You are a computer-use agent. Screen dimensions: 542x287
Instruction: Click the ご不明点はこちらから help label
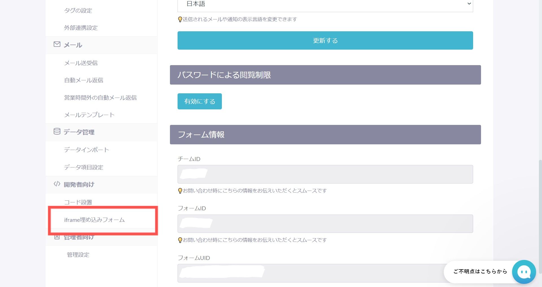pos(480,271)
